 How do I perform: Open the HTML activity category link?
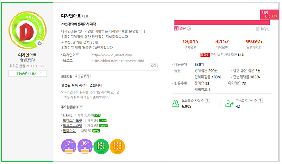tap(68, 115)
